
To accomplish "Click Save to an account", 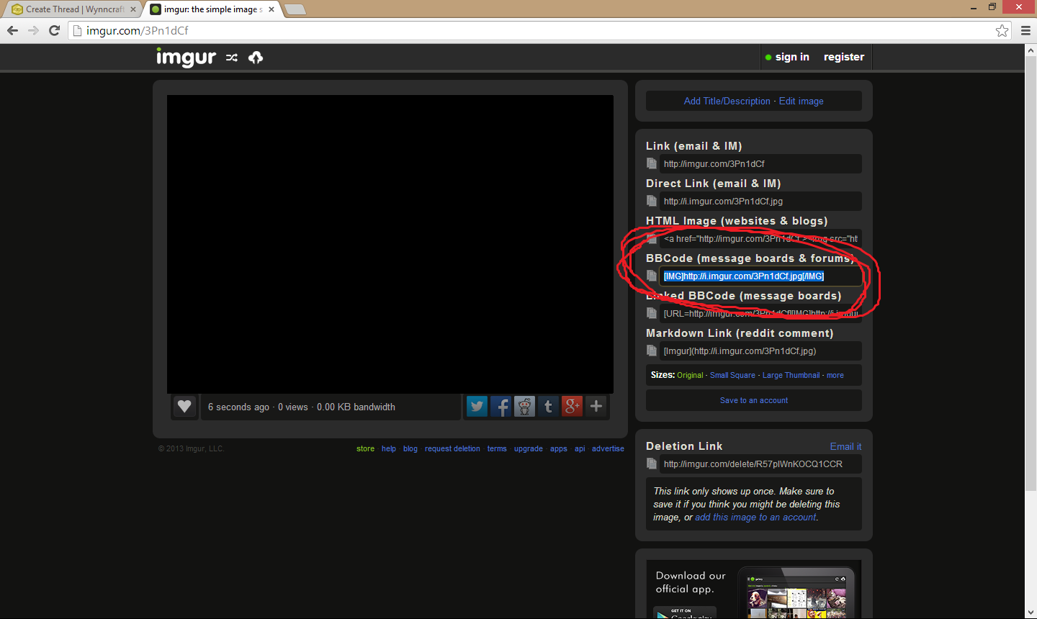I will point(754,400).
